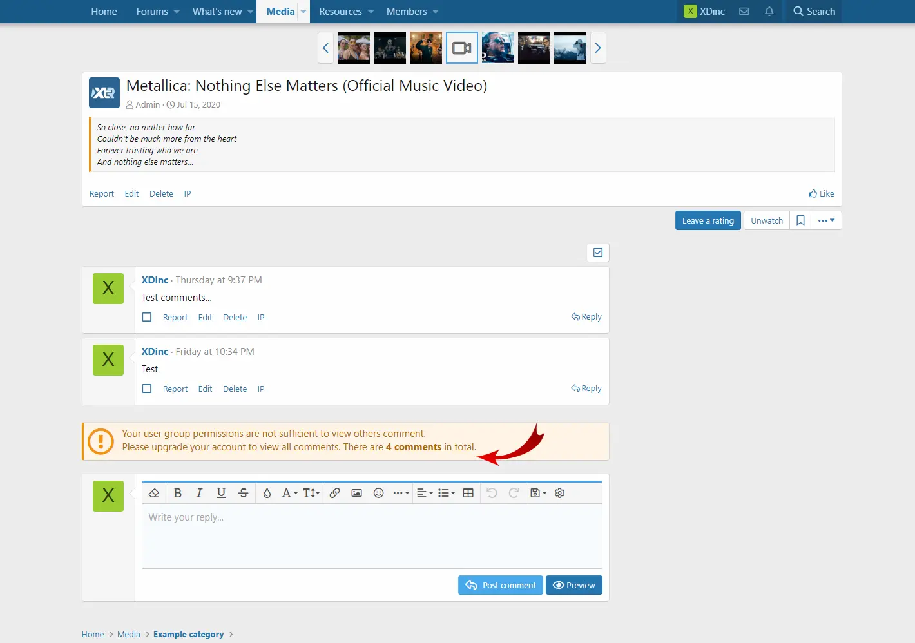
Task: Open the Members navigation tab
Action: (x=407, y=12)
